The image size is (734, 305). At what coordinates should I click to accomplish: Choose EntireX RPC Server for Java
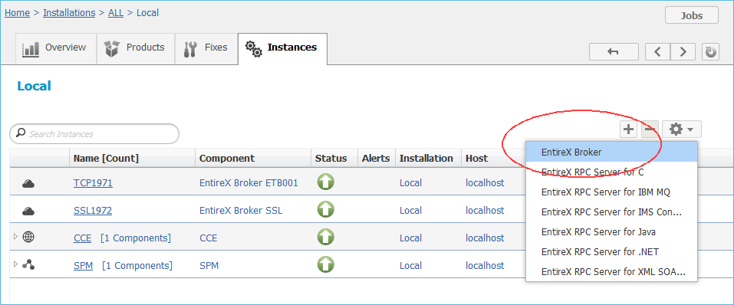[612, 232]
